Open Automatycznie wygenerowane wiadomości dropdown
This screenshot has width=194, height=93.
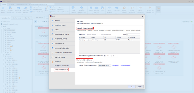tap(110, 56)
